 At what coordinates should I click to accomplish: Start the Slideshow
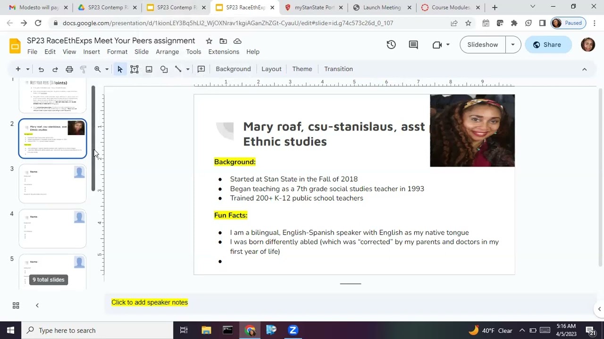point(483,45)
